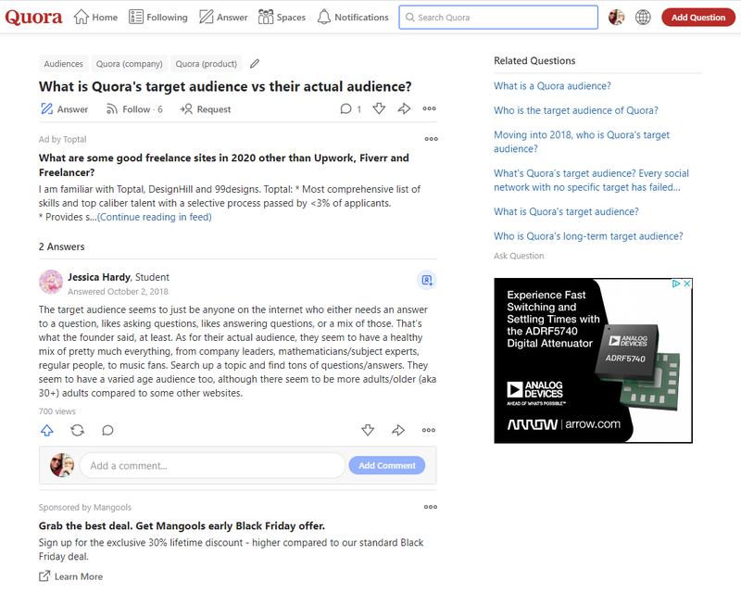Open Jessica Hardy's profile picture
741x593 pixels.
(51, 282)
